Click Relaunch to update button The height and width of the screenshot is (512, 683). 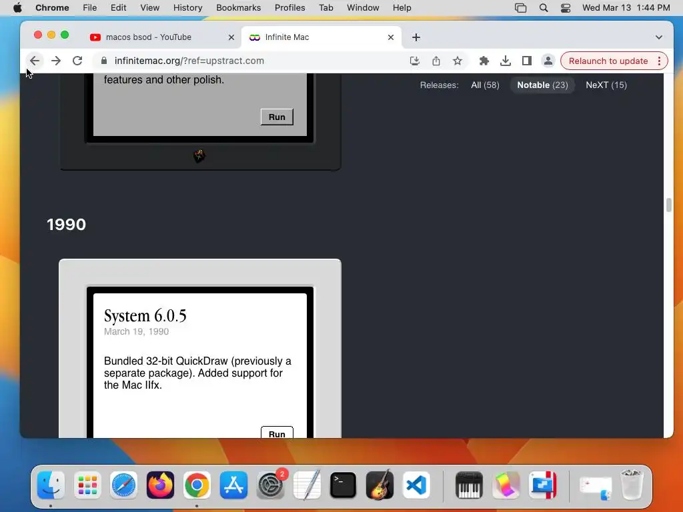(x=608, y=61)
